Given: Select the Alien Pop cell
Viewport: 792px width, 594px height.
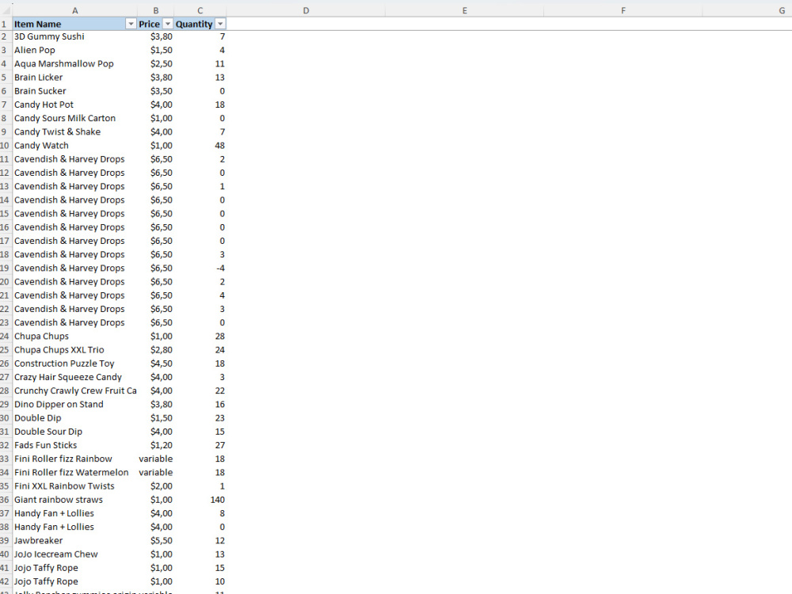Looking at the screenshot, I should [x=74, y=50].
